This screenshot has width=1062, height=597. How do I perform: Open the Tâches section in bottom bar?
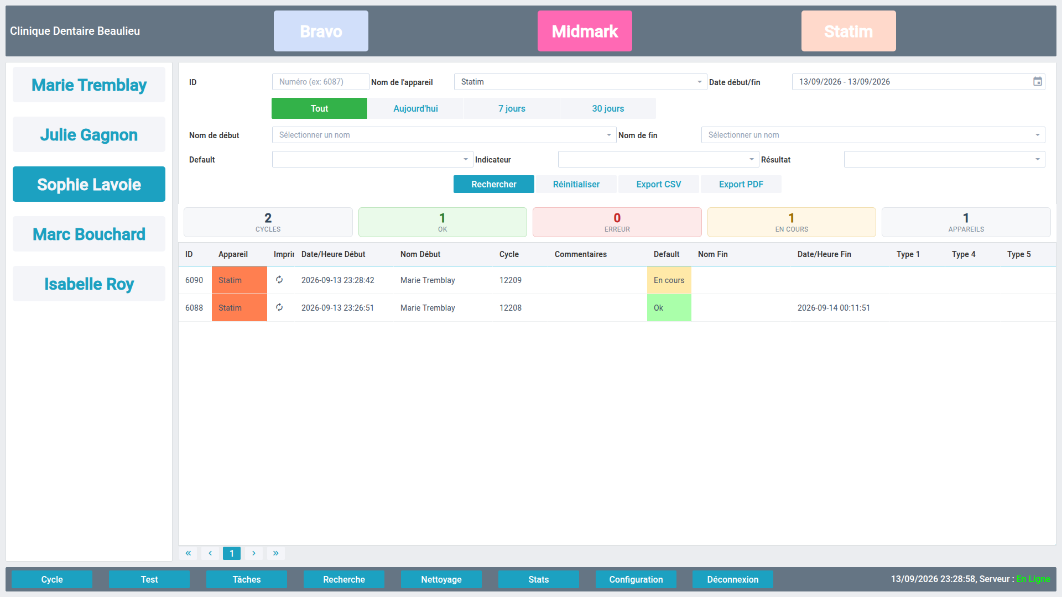(x=247, y=579)
